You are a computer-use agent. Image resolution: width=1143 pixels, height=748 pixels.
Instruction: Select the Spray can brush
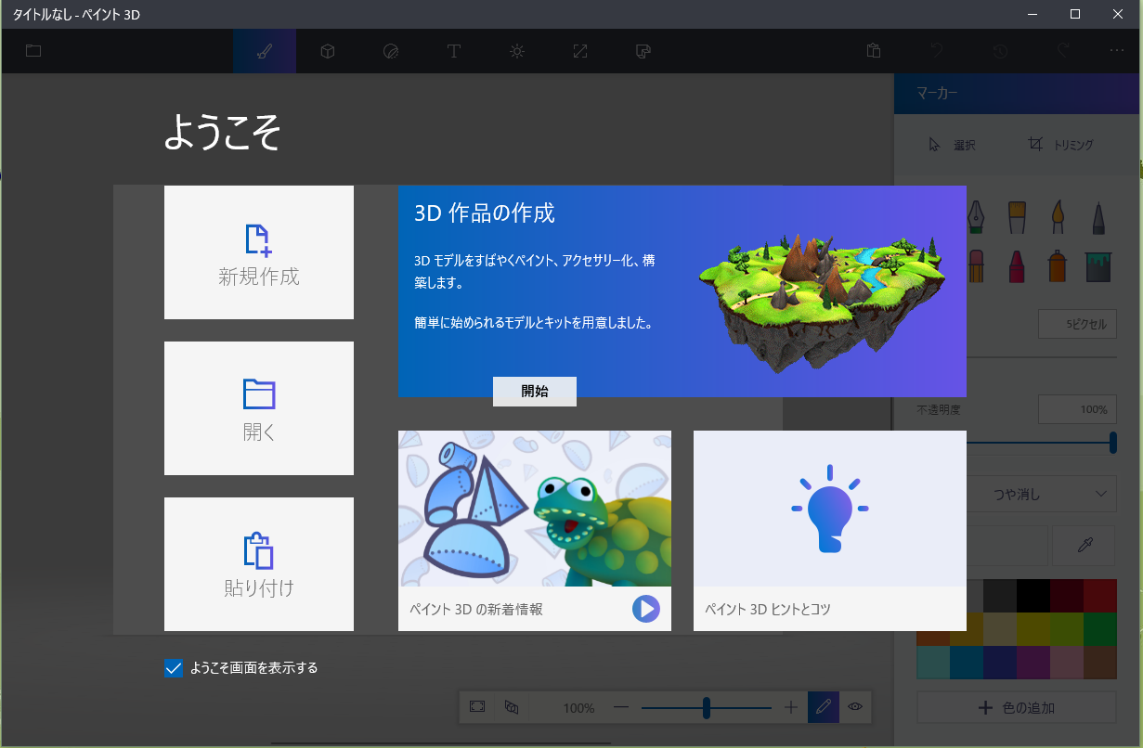(1058, 266)
